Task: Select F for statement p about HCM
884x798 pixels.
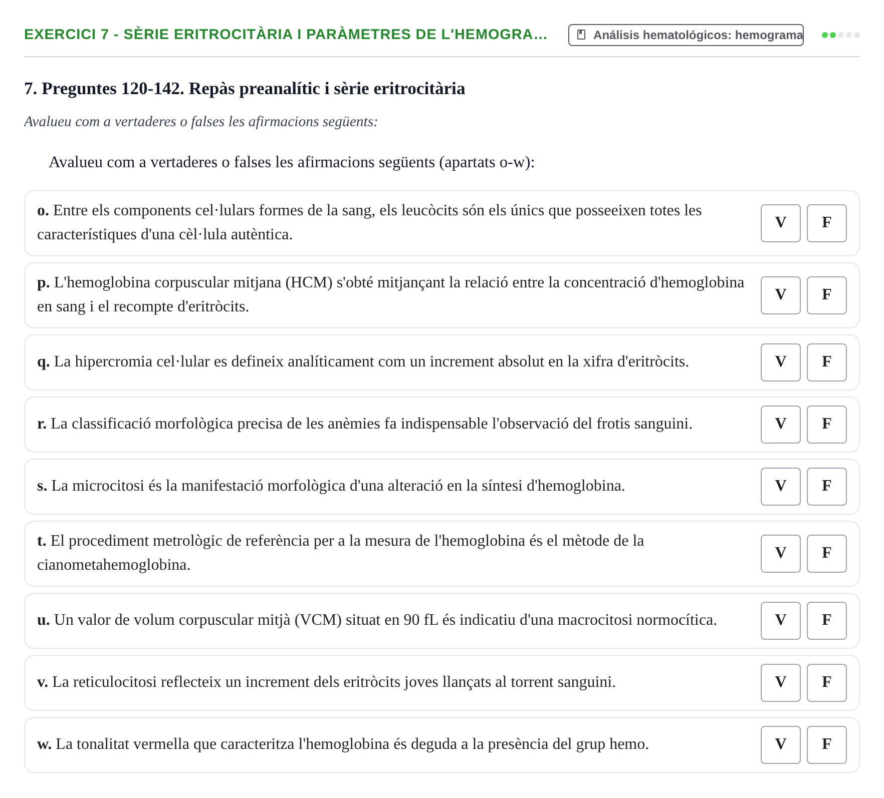Action: click(826, 295)
